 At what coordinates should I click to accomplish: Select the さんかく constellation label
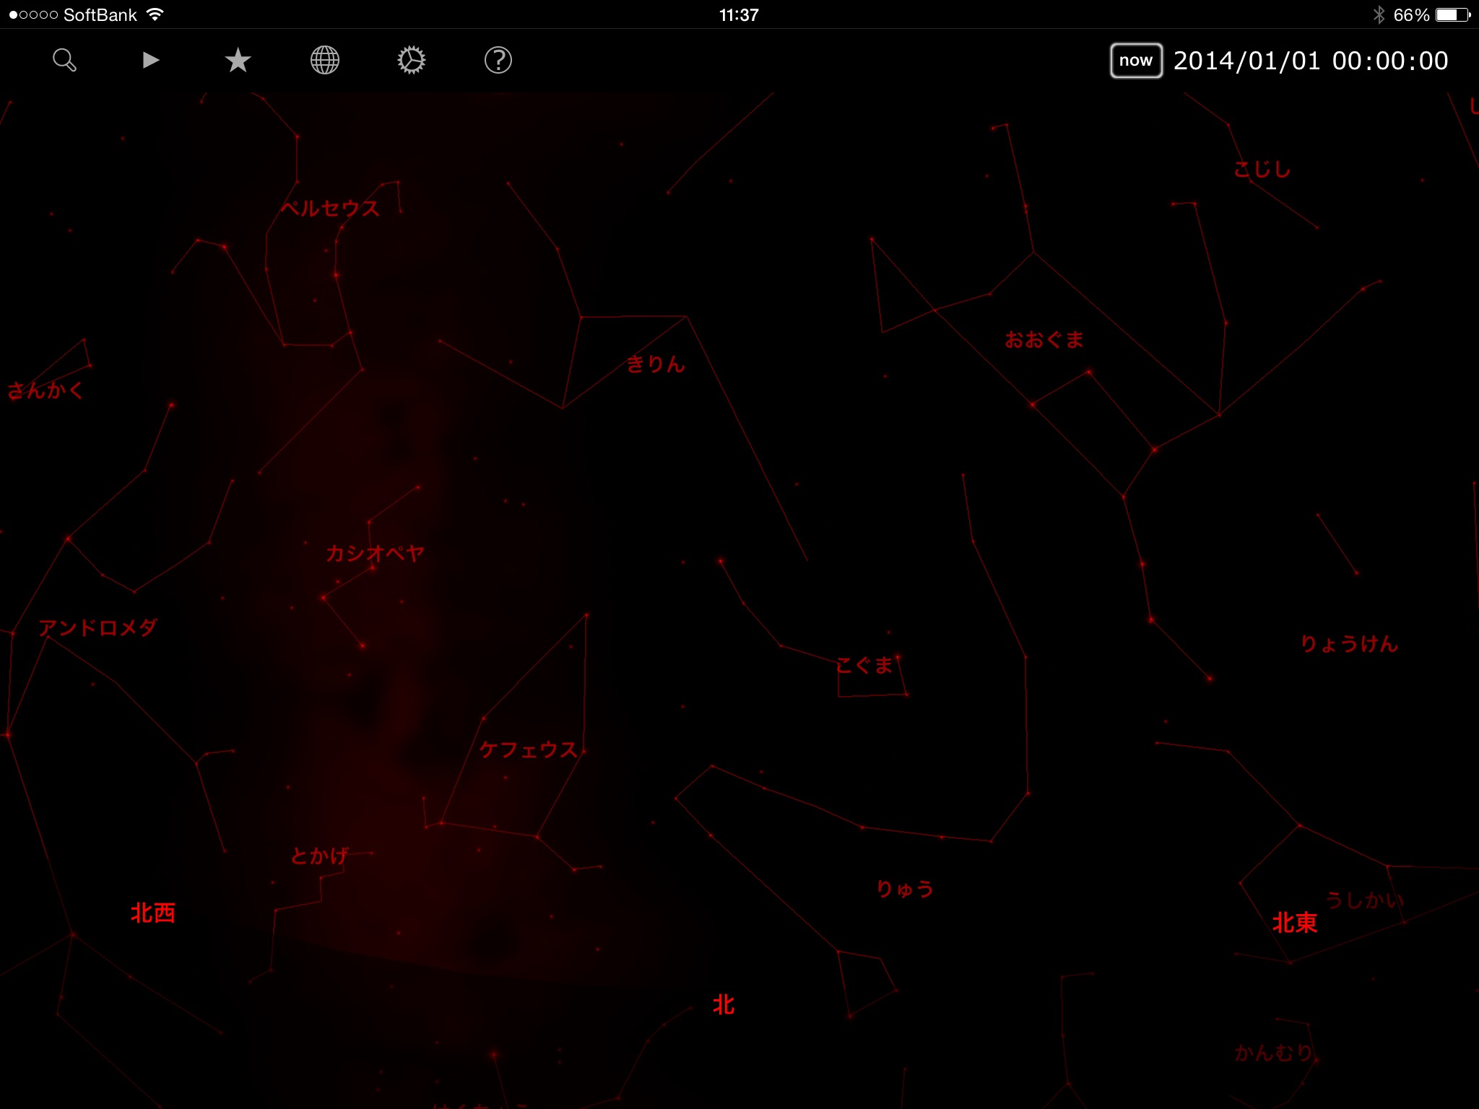pyautogui.click(x=45, y=391)
